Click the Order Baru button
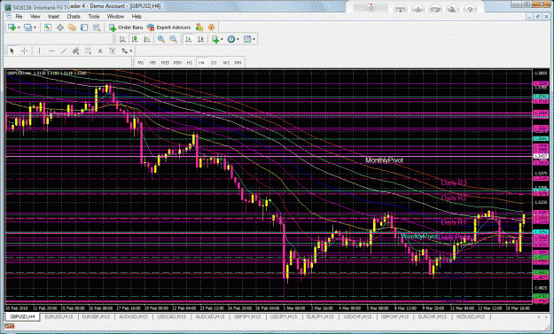This screenshot has height=334, width=554. 126,27
